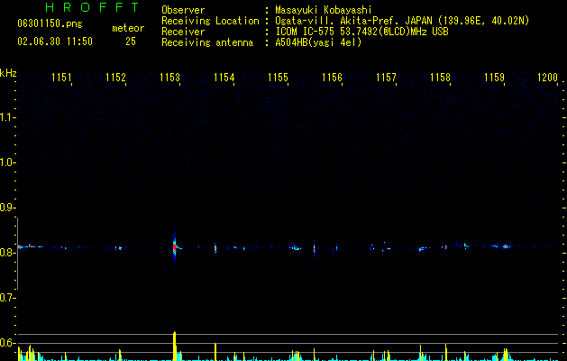
Task: Click the timestamp 02.06.30 11:50
Action: 55,42
